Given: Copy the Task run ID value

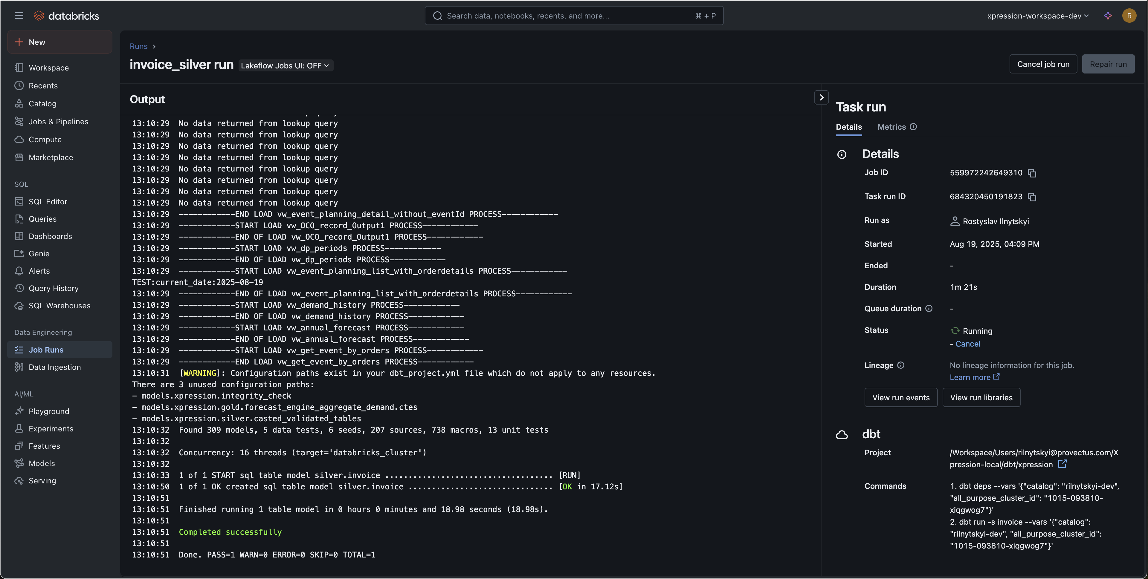Looking at the screenshot, I should [x=1032, y=197].
